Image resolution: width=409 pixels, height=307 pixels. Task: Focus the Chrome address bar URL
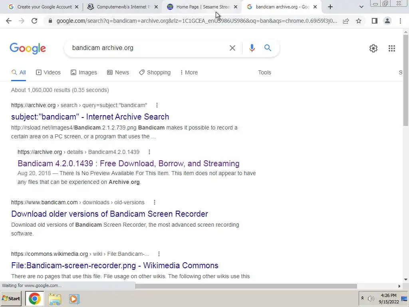coord(197,21)
